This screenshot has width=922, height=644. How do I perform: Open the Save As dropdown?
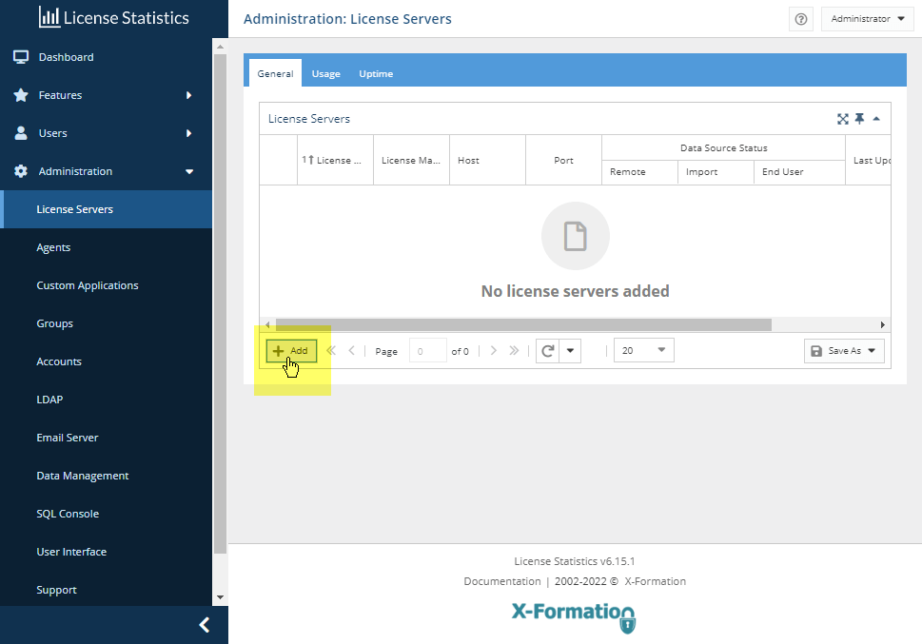click(x=844, y=350)
